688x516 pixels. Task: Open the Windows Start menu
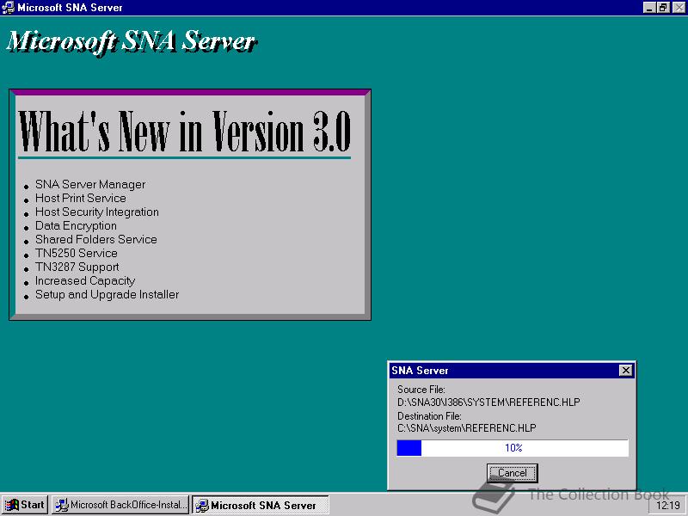pyautogui.click(x=25, y=505)
